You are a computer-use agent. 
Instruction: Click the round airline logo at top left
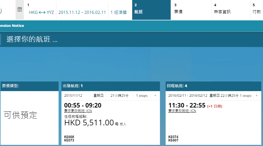click(x=1, y=10)
